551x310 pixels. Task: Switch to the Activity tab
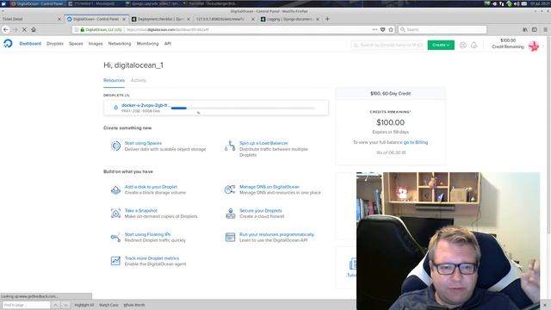coord(139,80)
